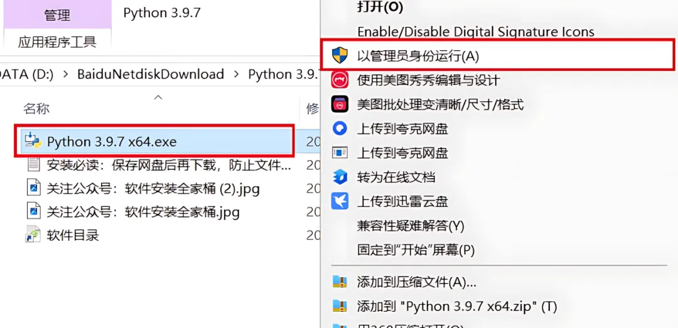Viewport: 678px width, 328px height.
Task: Click the image icon of 软件安装全家桶 (2).jpg
Action: point(33,188)
